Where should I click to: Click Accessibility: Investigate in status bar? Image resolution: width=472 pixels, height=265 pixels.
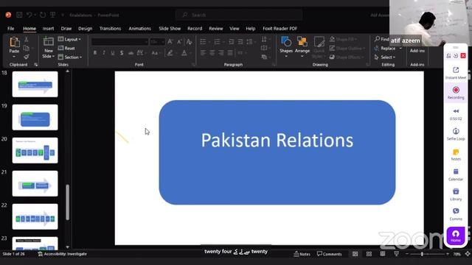click(x=62, y=254)
